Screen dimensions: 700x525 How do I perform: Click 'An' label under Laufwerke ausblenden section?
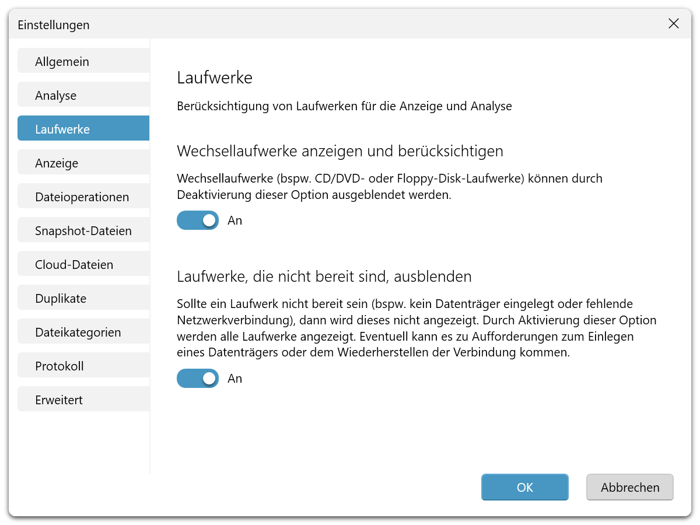(x=235, y=379)
